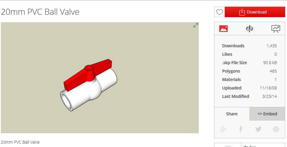
Task: Click the .skp File Size row
Action: point(249,63)
